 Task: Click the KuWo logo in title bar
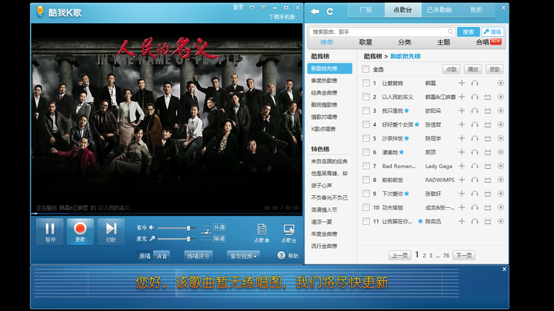tap(40, 11)
